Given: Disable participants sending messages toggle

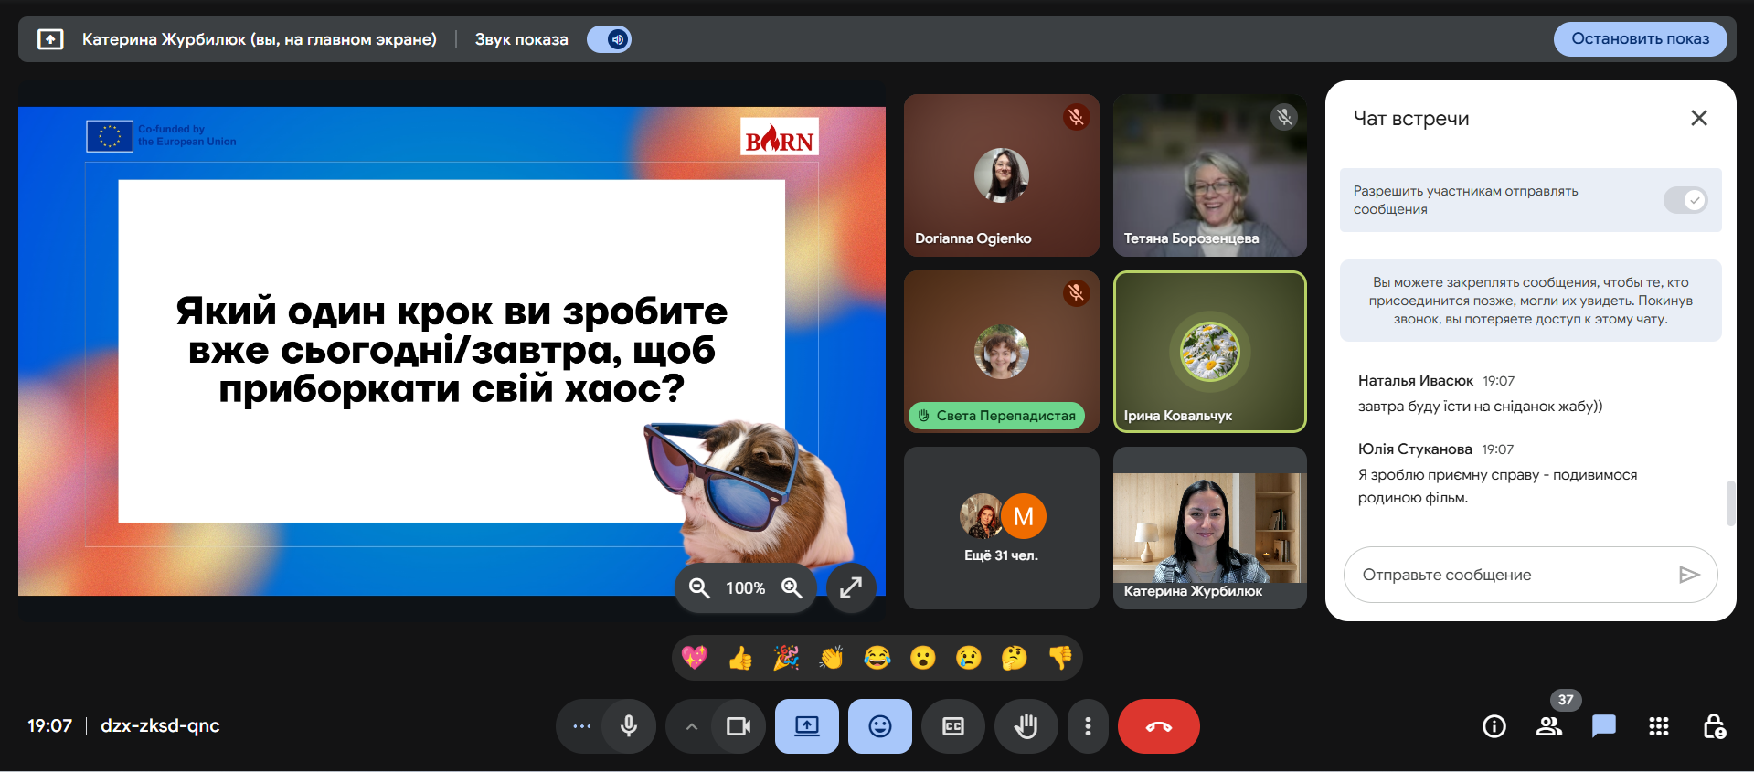Looking at the screenshot, I should 1685,200.
